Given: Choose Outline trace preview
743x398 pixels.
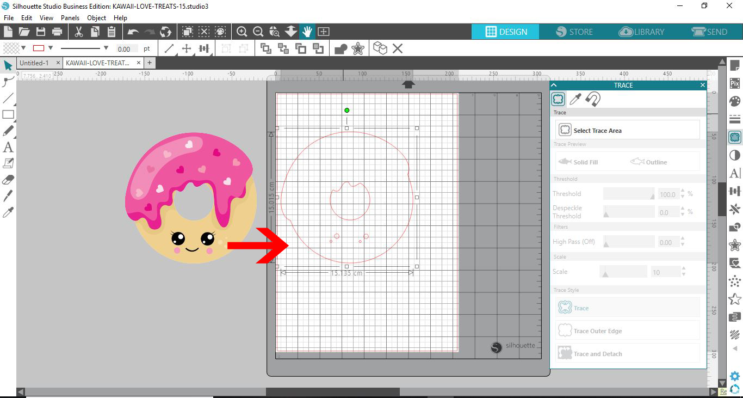Looking at the screenshot, I should 648,162.
